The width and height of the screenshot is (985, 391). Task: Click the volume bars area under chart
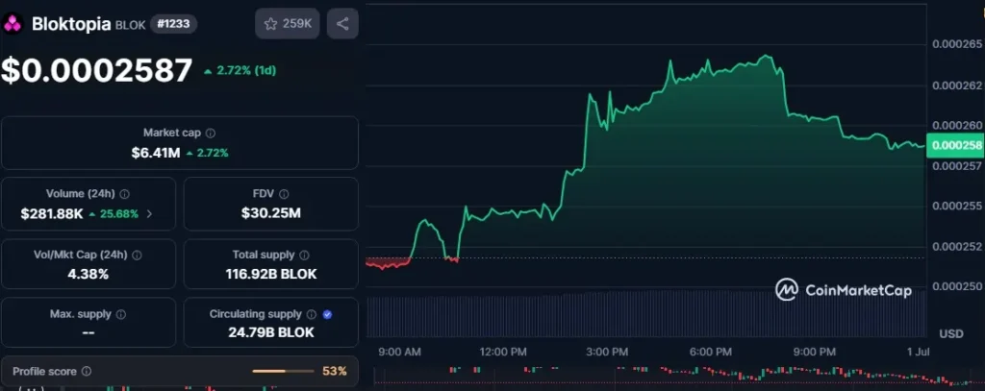pyautogui.click(x=645, y=314)
